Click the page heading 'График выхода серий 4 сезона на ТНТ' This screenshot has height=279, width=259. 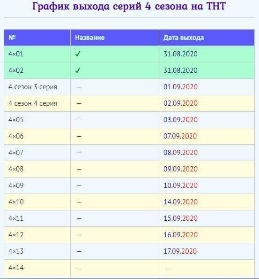[x=129, y=7]
